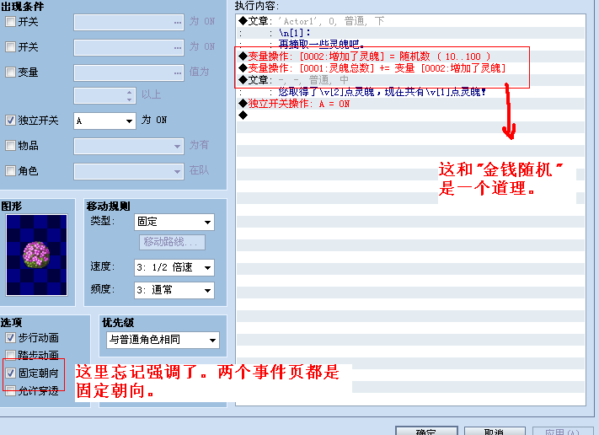The width and height of the screenshot is (599, 435).
Task: Uncheck the 独立开关 condition checkbox
Action: pos(10,121)
